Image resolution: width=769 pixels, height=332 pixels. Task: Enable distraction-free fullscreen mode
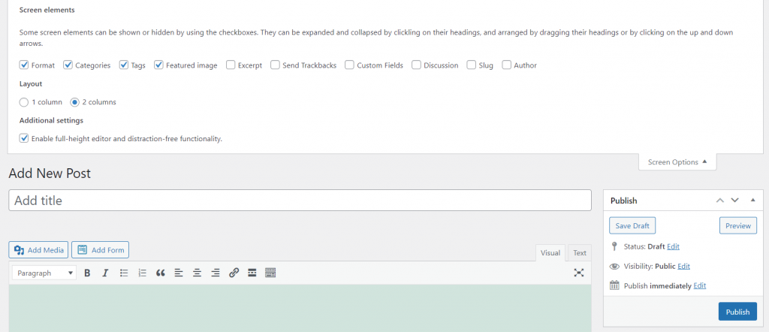point(579,273)
